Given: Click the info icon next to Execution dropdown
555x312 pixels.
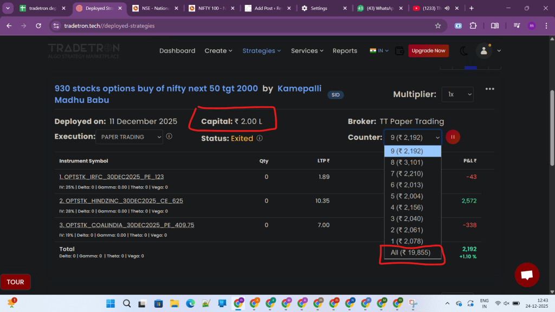Looking at the screenshot, I should pos(169,136).
